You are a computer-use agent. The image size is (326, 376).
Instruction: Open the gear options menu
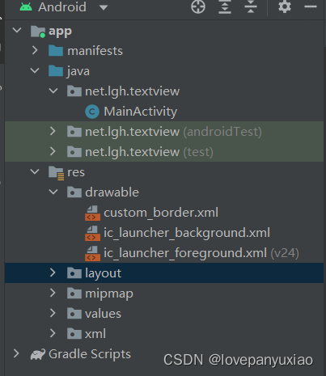[x=285, y=6]
